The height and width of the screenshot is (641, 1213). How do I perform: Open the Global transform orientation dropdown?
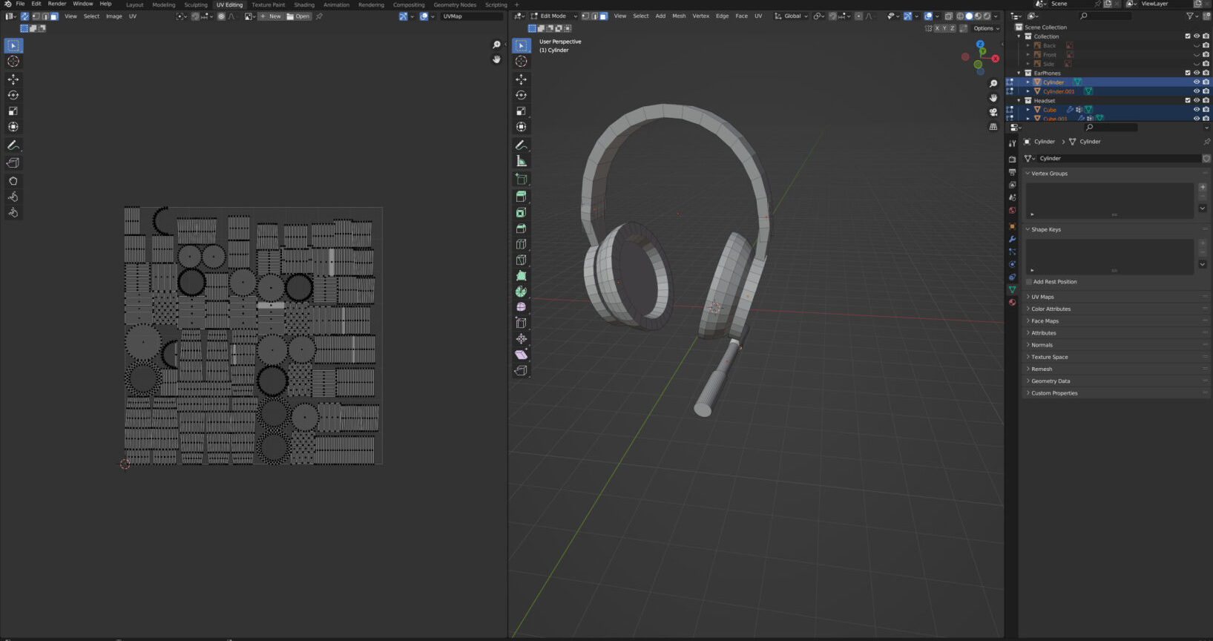tap(792, 16)
